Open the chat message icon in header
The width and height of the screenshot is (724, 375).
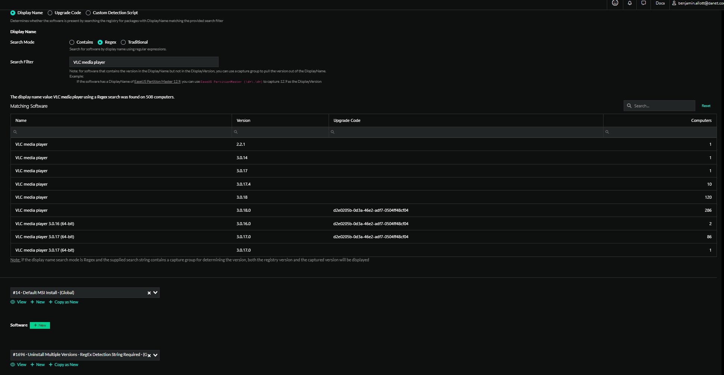(643, 3)
